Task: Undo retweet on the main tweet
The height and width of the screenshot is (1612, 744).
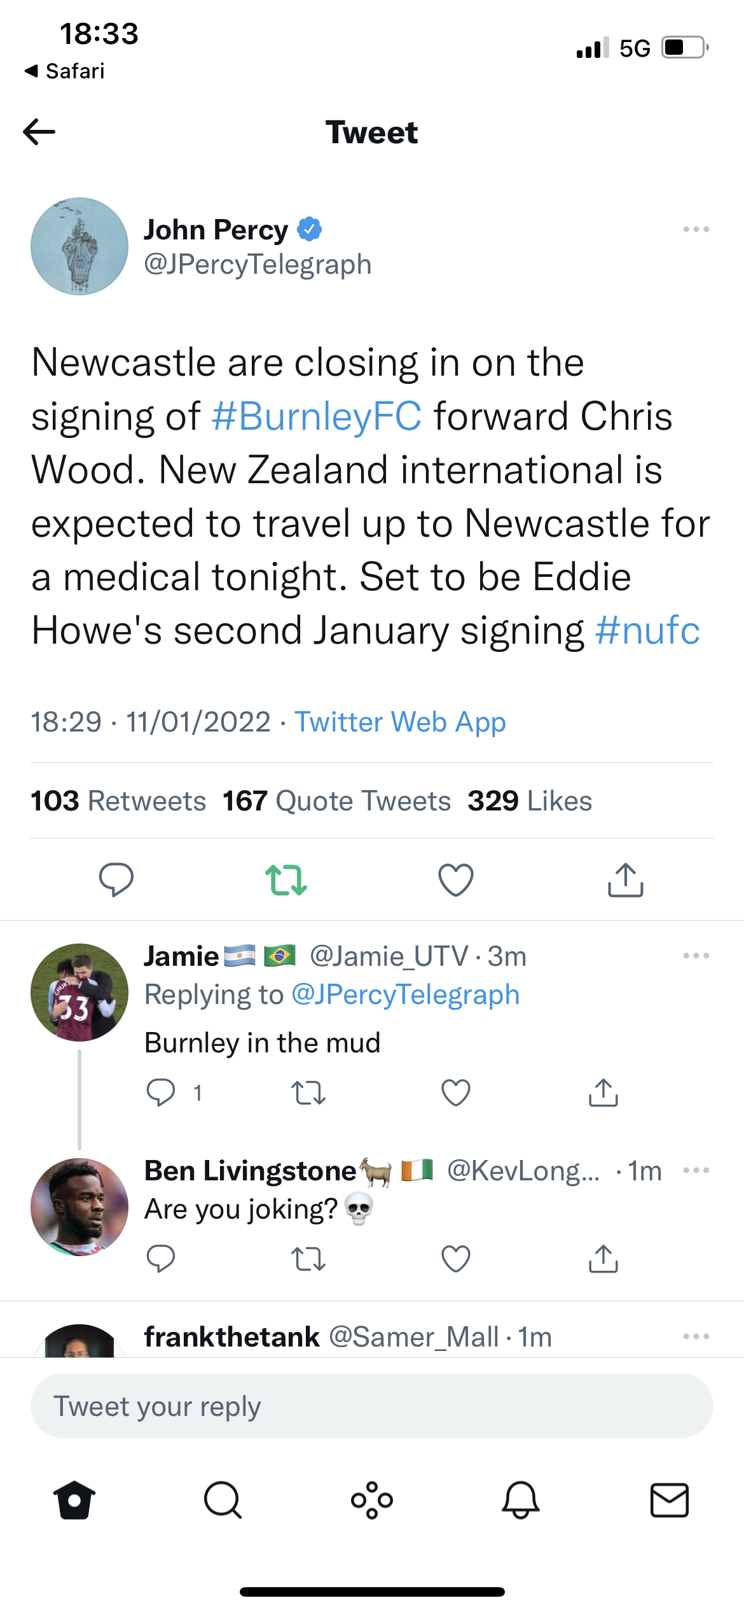Action: click(286, 880)
